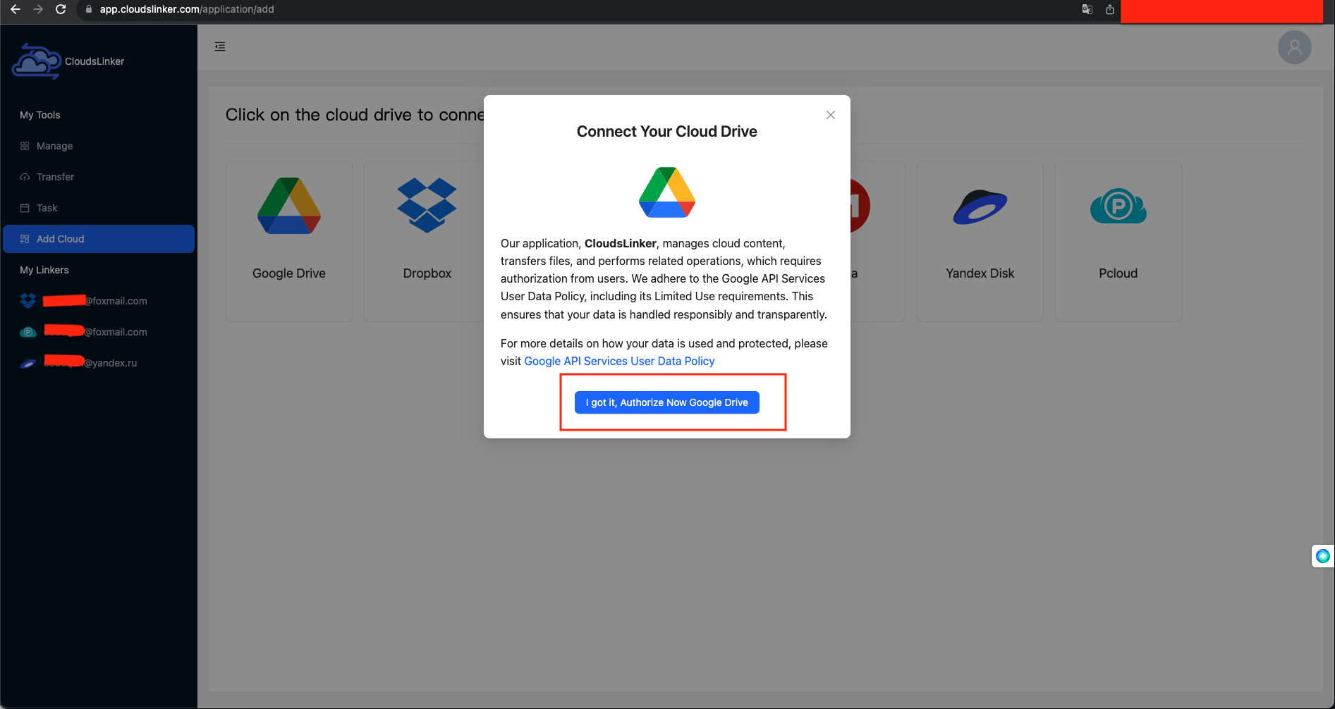
Task: Open the user profile avatar
Action: point(1295,47)
